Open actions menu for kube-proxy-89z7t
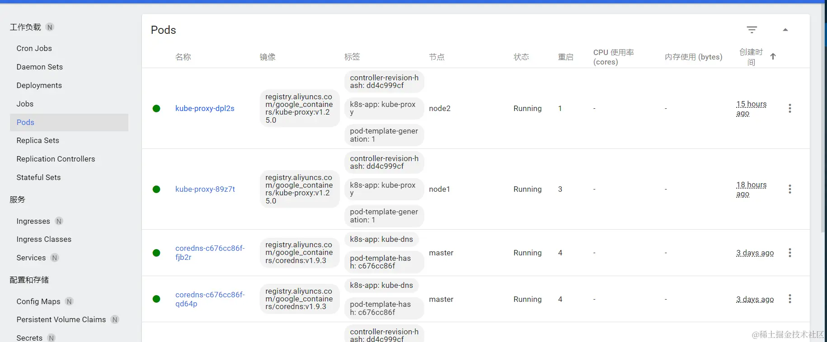 pyautogui.click(x=790, y=189)
